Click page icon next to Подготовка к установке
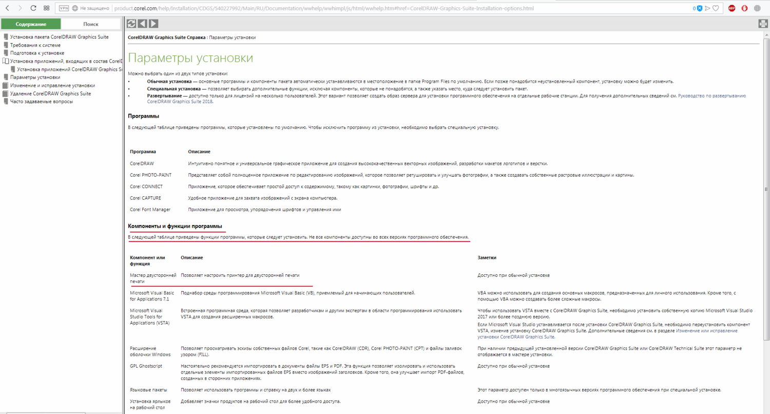 tap(6, 53)
